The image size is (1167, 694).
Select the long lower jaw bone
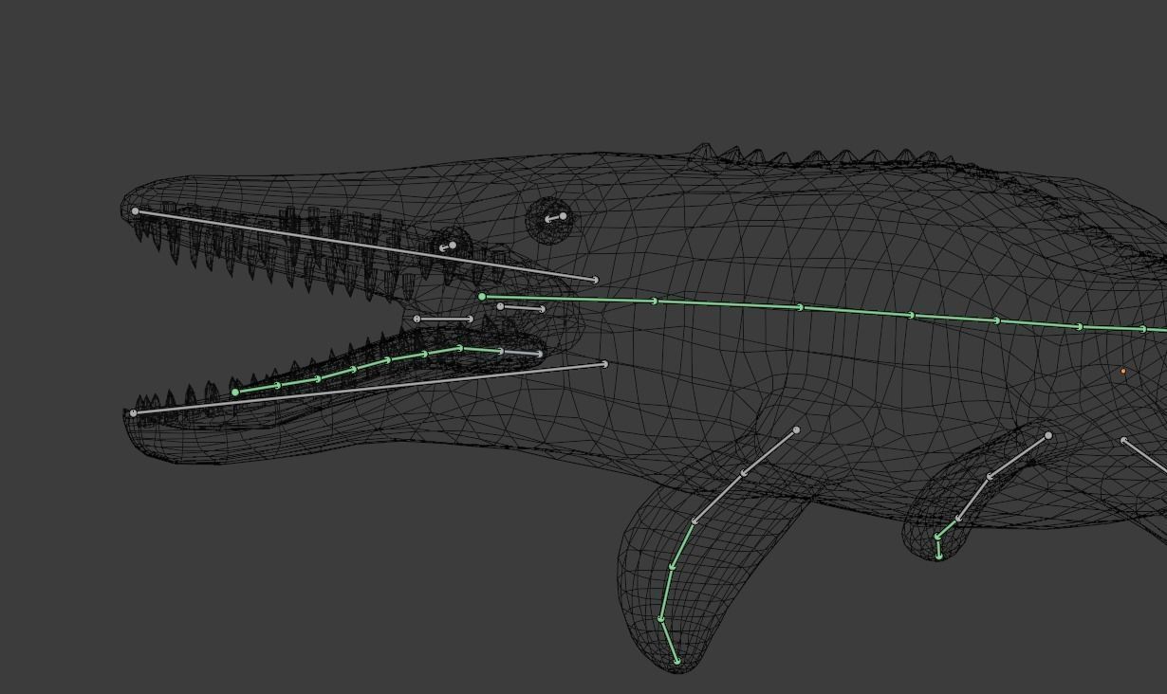[368, 389]
